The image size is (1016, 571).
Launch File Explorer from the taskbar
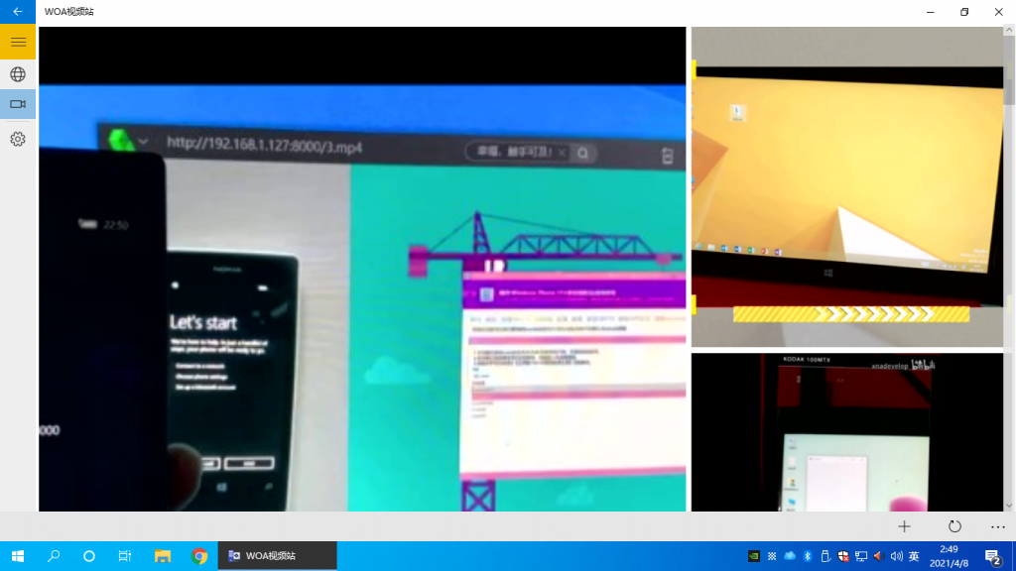coord(163,556)
